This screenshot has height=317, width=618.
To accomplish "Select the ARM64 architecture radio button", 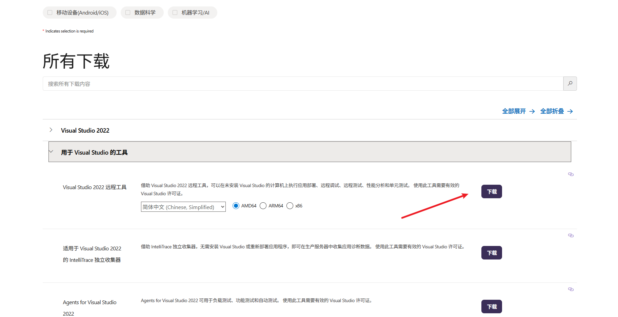I will tap(263, 206).
